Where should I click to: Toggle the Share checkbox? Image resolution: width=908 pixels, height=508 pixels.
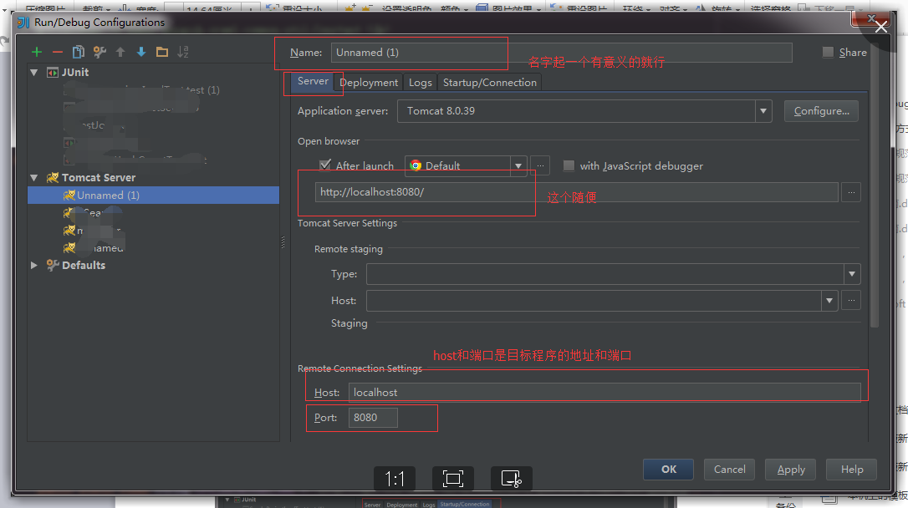[828, 52]
